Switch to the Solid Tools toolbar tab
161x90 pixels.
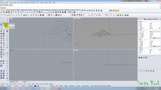point(54,10)
